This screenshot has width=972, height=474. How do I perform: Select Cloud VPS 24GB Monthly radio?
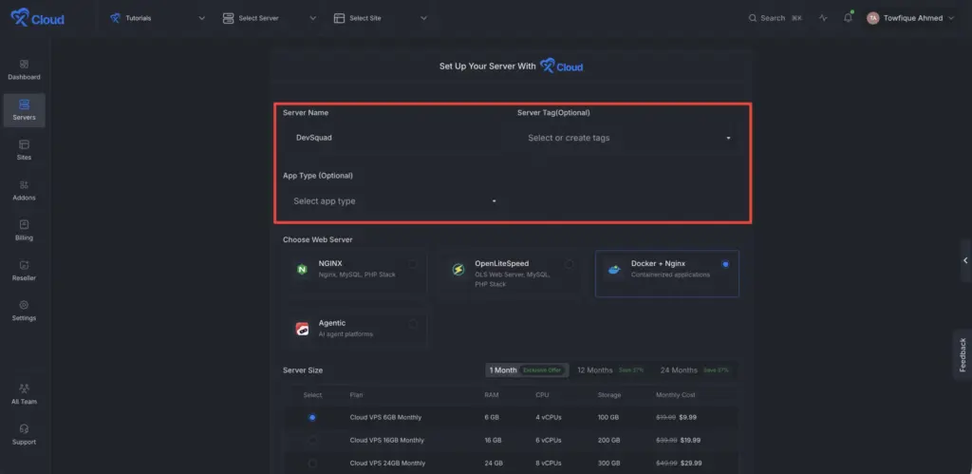(x=311, y=463)
